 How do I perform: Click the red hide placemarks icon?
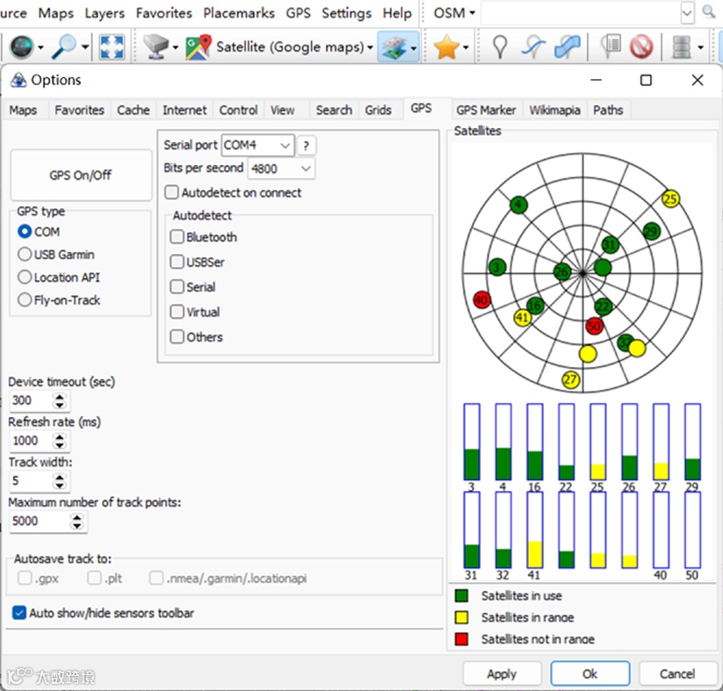click(x=641, y=47)
